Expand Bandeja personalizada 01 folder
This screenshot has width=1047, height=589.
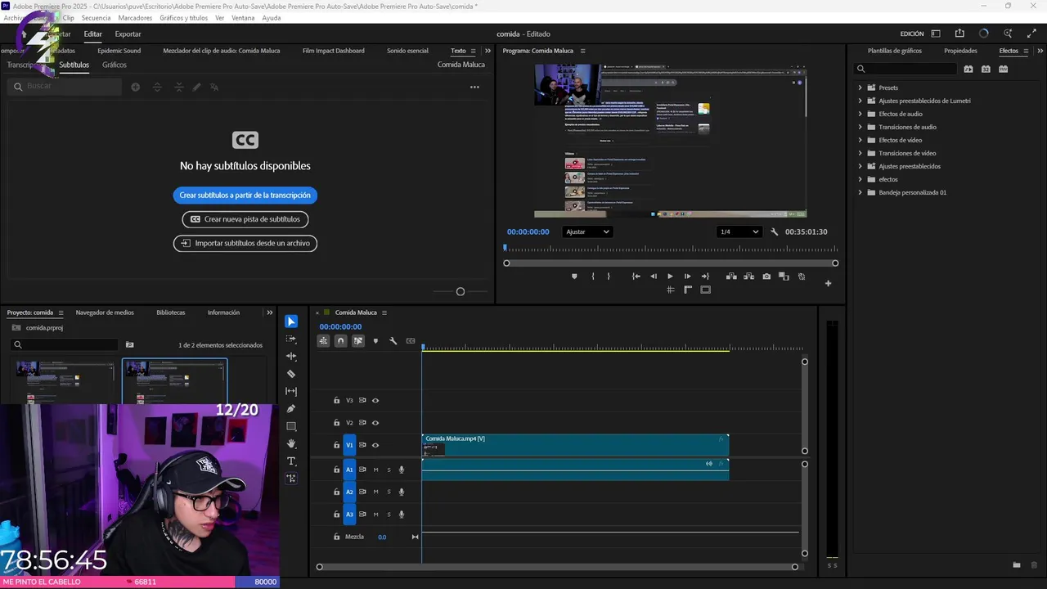860,192
